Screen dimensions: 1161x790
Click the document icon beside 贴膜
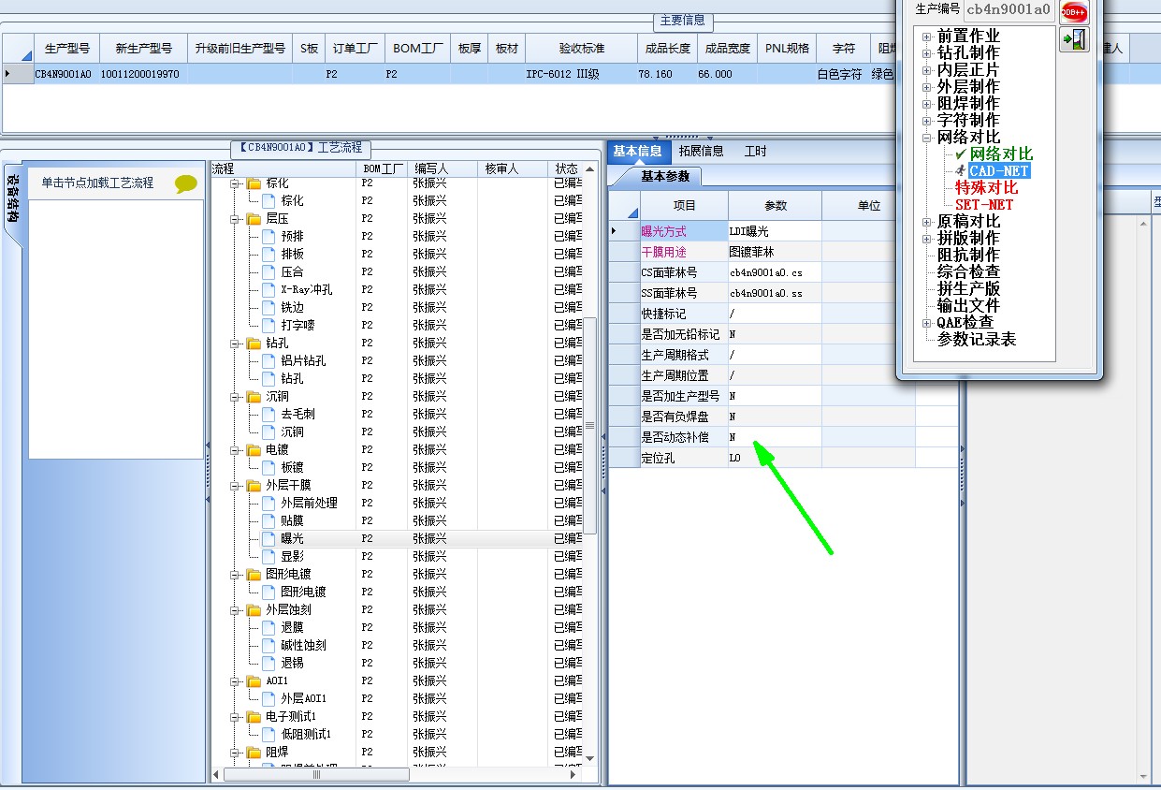[269, 520]
